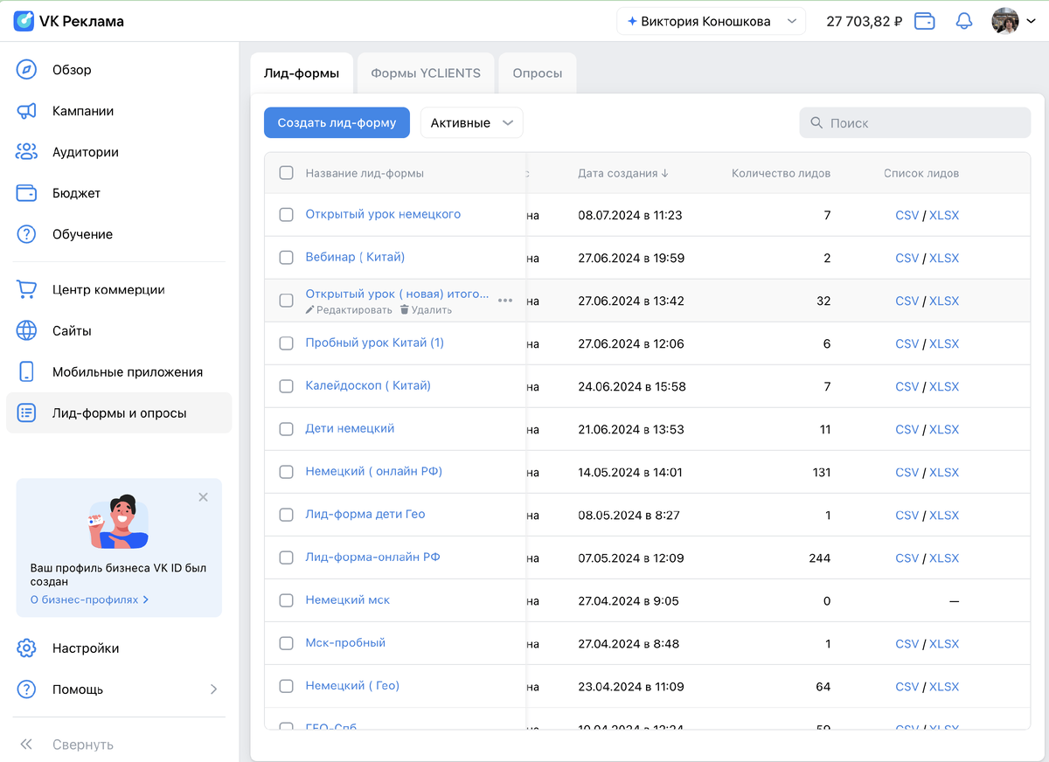Click the user avatar picture
Screen dimensions: 1049x762
[1005, 21]
